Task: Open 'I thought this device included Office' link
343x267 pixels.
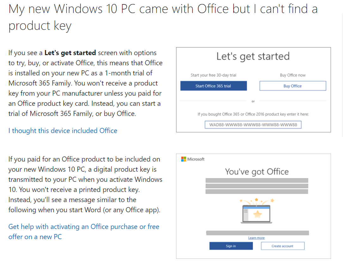Action: [63, 131]
